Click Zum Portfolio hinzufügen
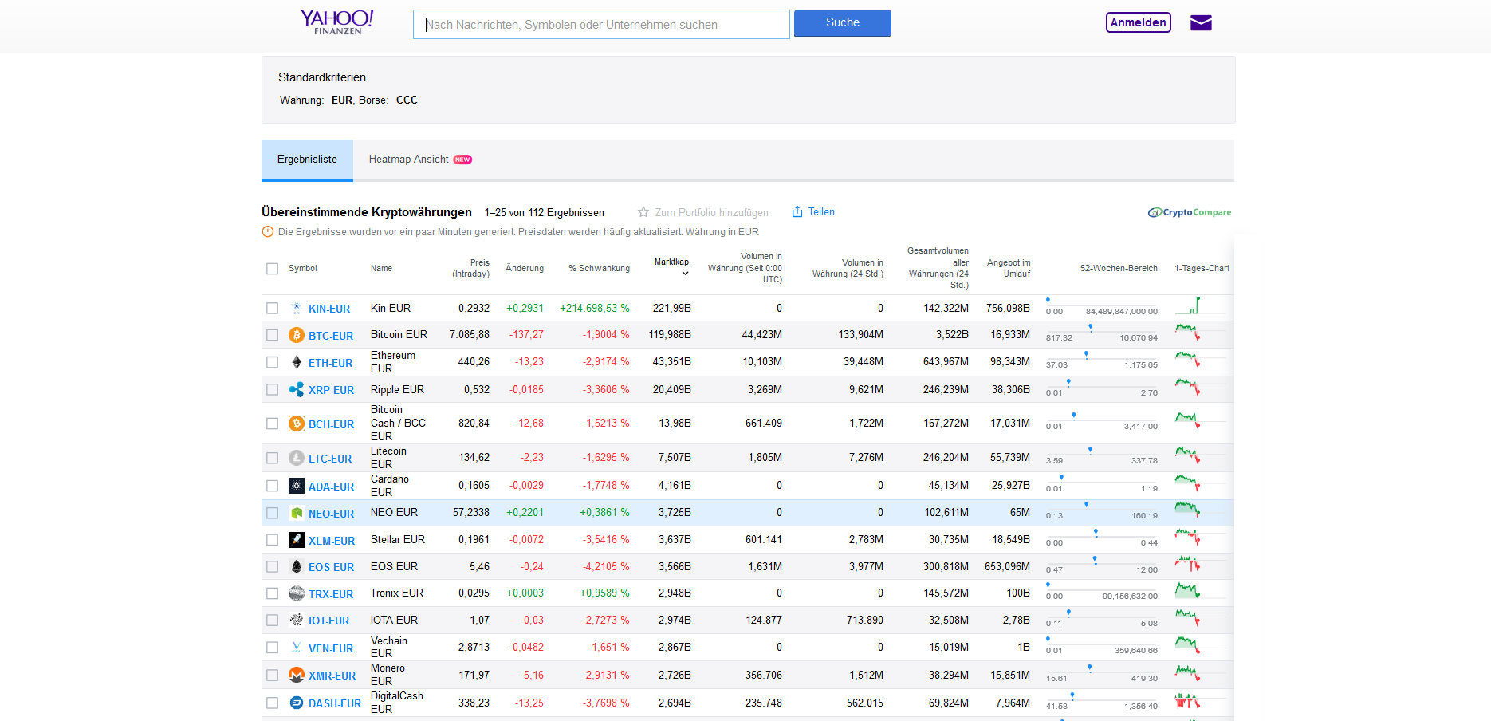 pos(712,212)
